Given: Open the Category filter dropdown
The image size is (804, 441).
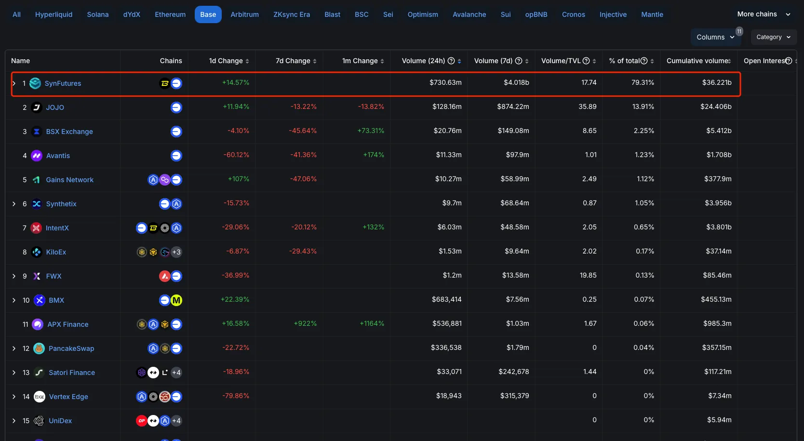Looking at the screenshot, I should (x=773, y=37).
